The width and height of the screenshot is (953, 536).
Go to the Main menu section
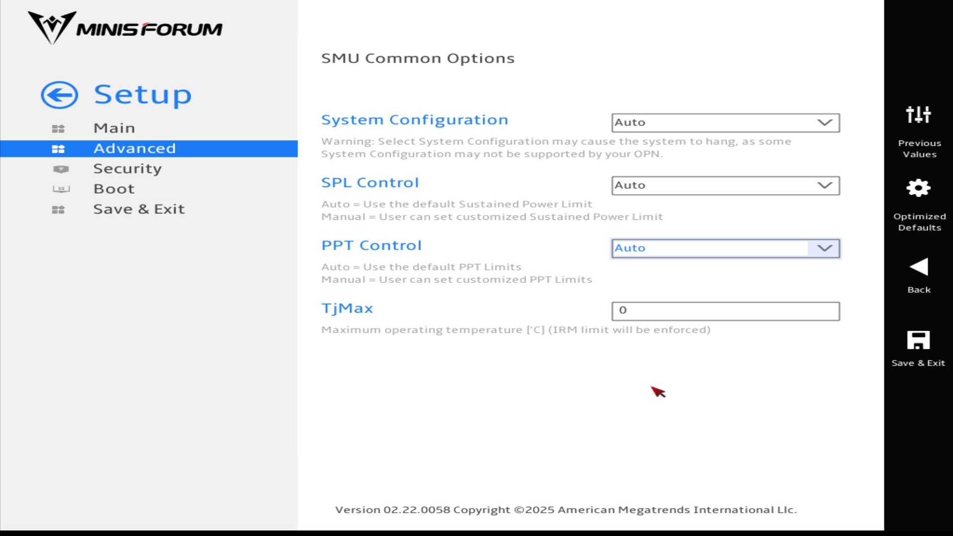coord(114,128)
